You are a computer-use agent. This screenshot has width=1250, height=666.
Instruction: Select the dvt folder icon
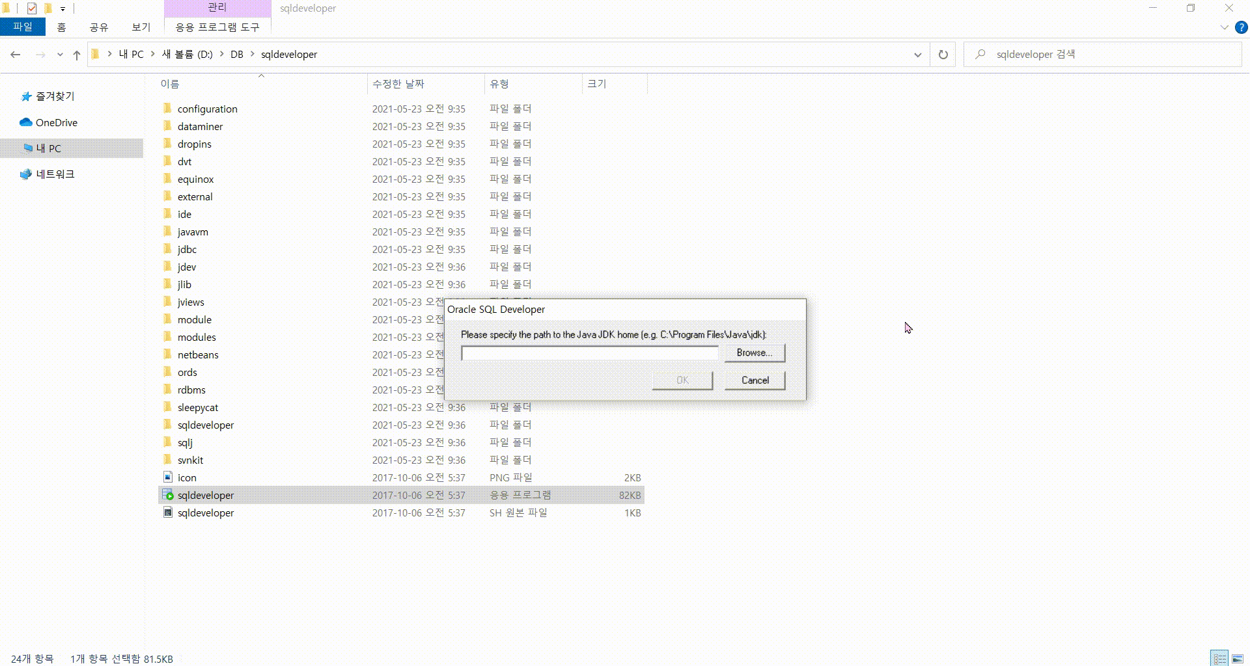click(x=168, y=161)
